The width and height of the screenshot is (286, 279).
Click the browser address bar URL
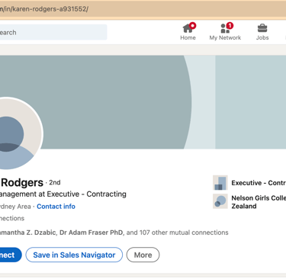click(x=44, y=9)
